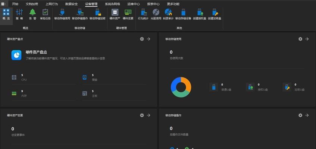This screenshot has width=316, height=149.
Task: Open settings gear of 硬件资产变更 panel
Action: [142, 115]
